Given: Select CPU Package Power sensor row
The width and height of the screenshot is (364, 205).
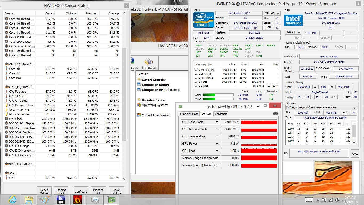Looking at the screenshot, I should (x=63, y=105).
